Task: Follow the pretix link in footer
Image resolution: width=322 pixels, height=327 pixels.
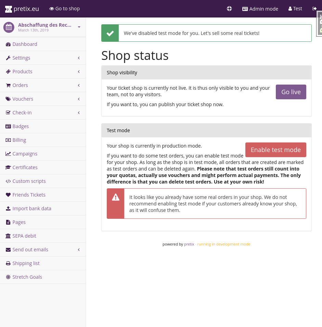Action: click(189, 244)
